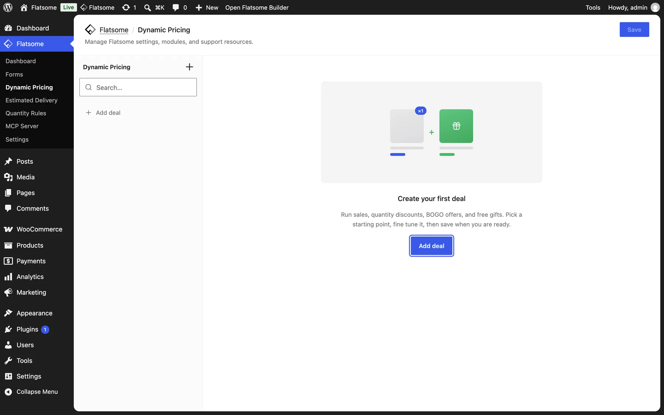Click the Payments icon in sidebar
Viewport: 664px width, 415px height.
8,261
